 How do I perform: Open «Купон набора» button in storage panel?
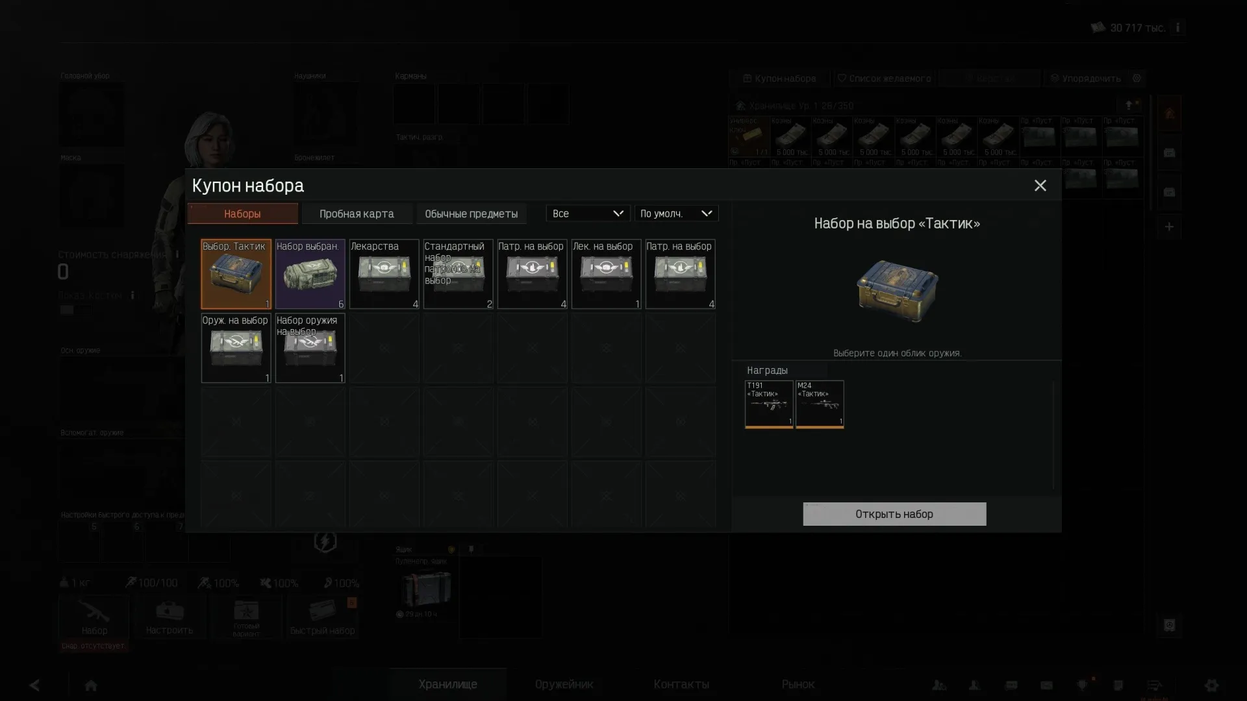779,79
